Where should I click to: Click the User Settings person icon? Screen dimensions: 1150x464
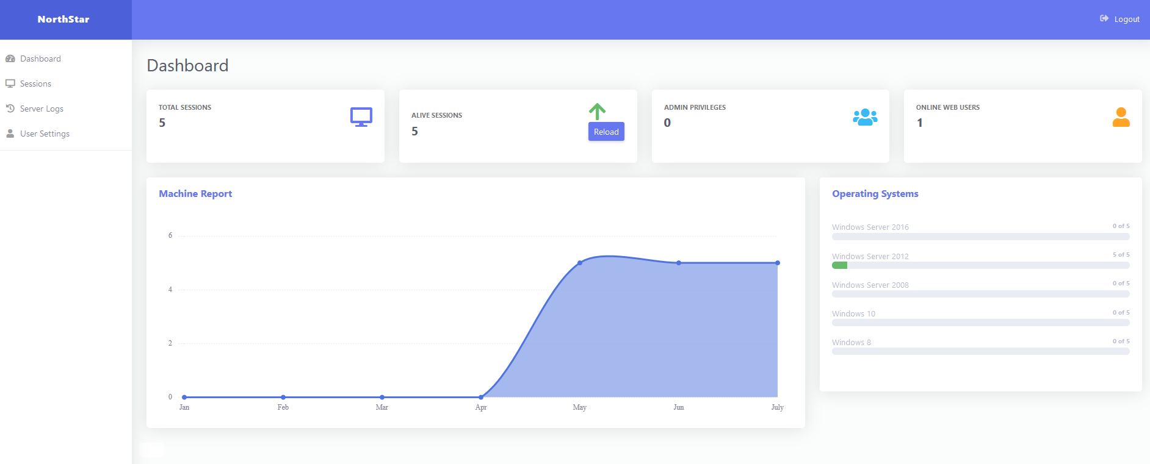[10, 134]
